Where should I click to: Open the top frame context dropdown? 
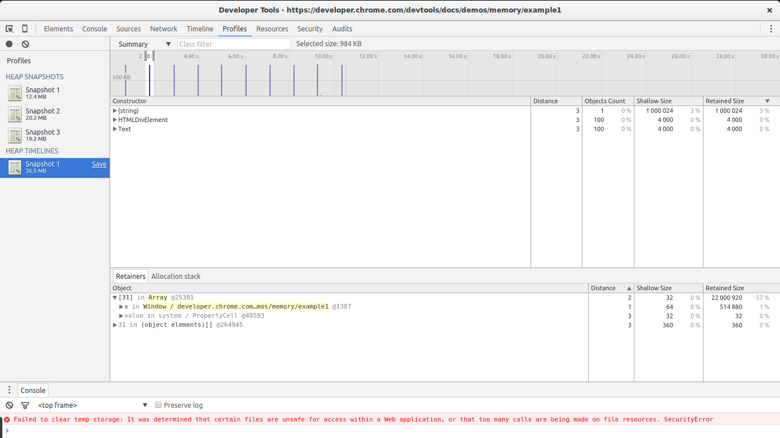[x=93, y=405]
